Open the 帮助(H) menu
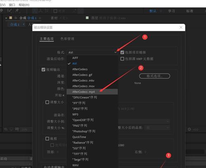This screenshot has height=168, width=206. [24, 5]
